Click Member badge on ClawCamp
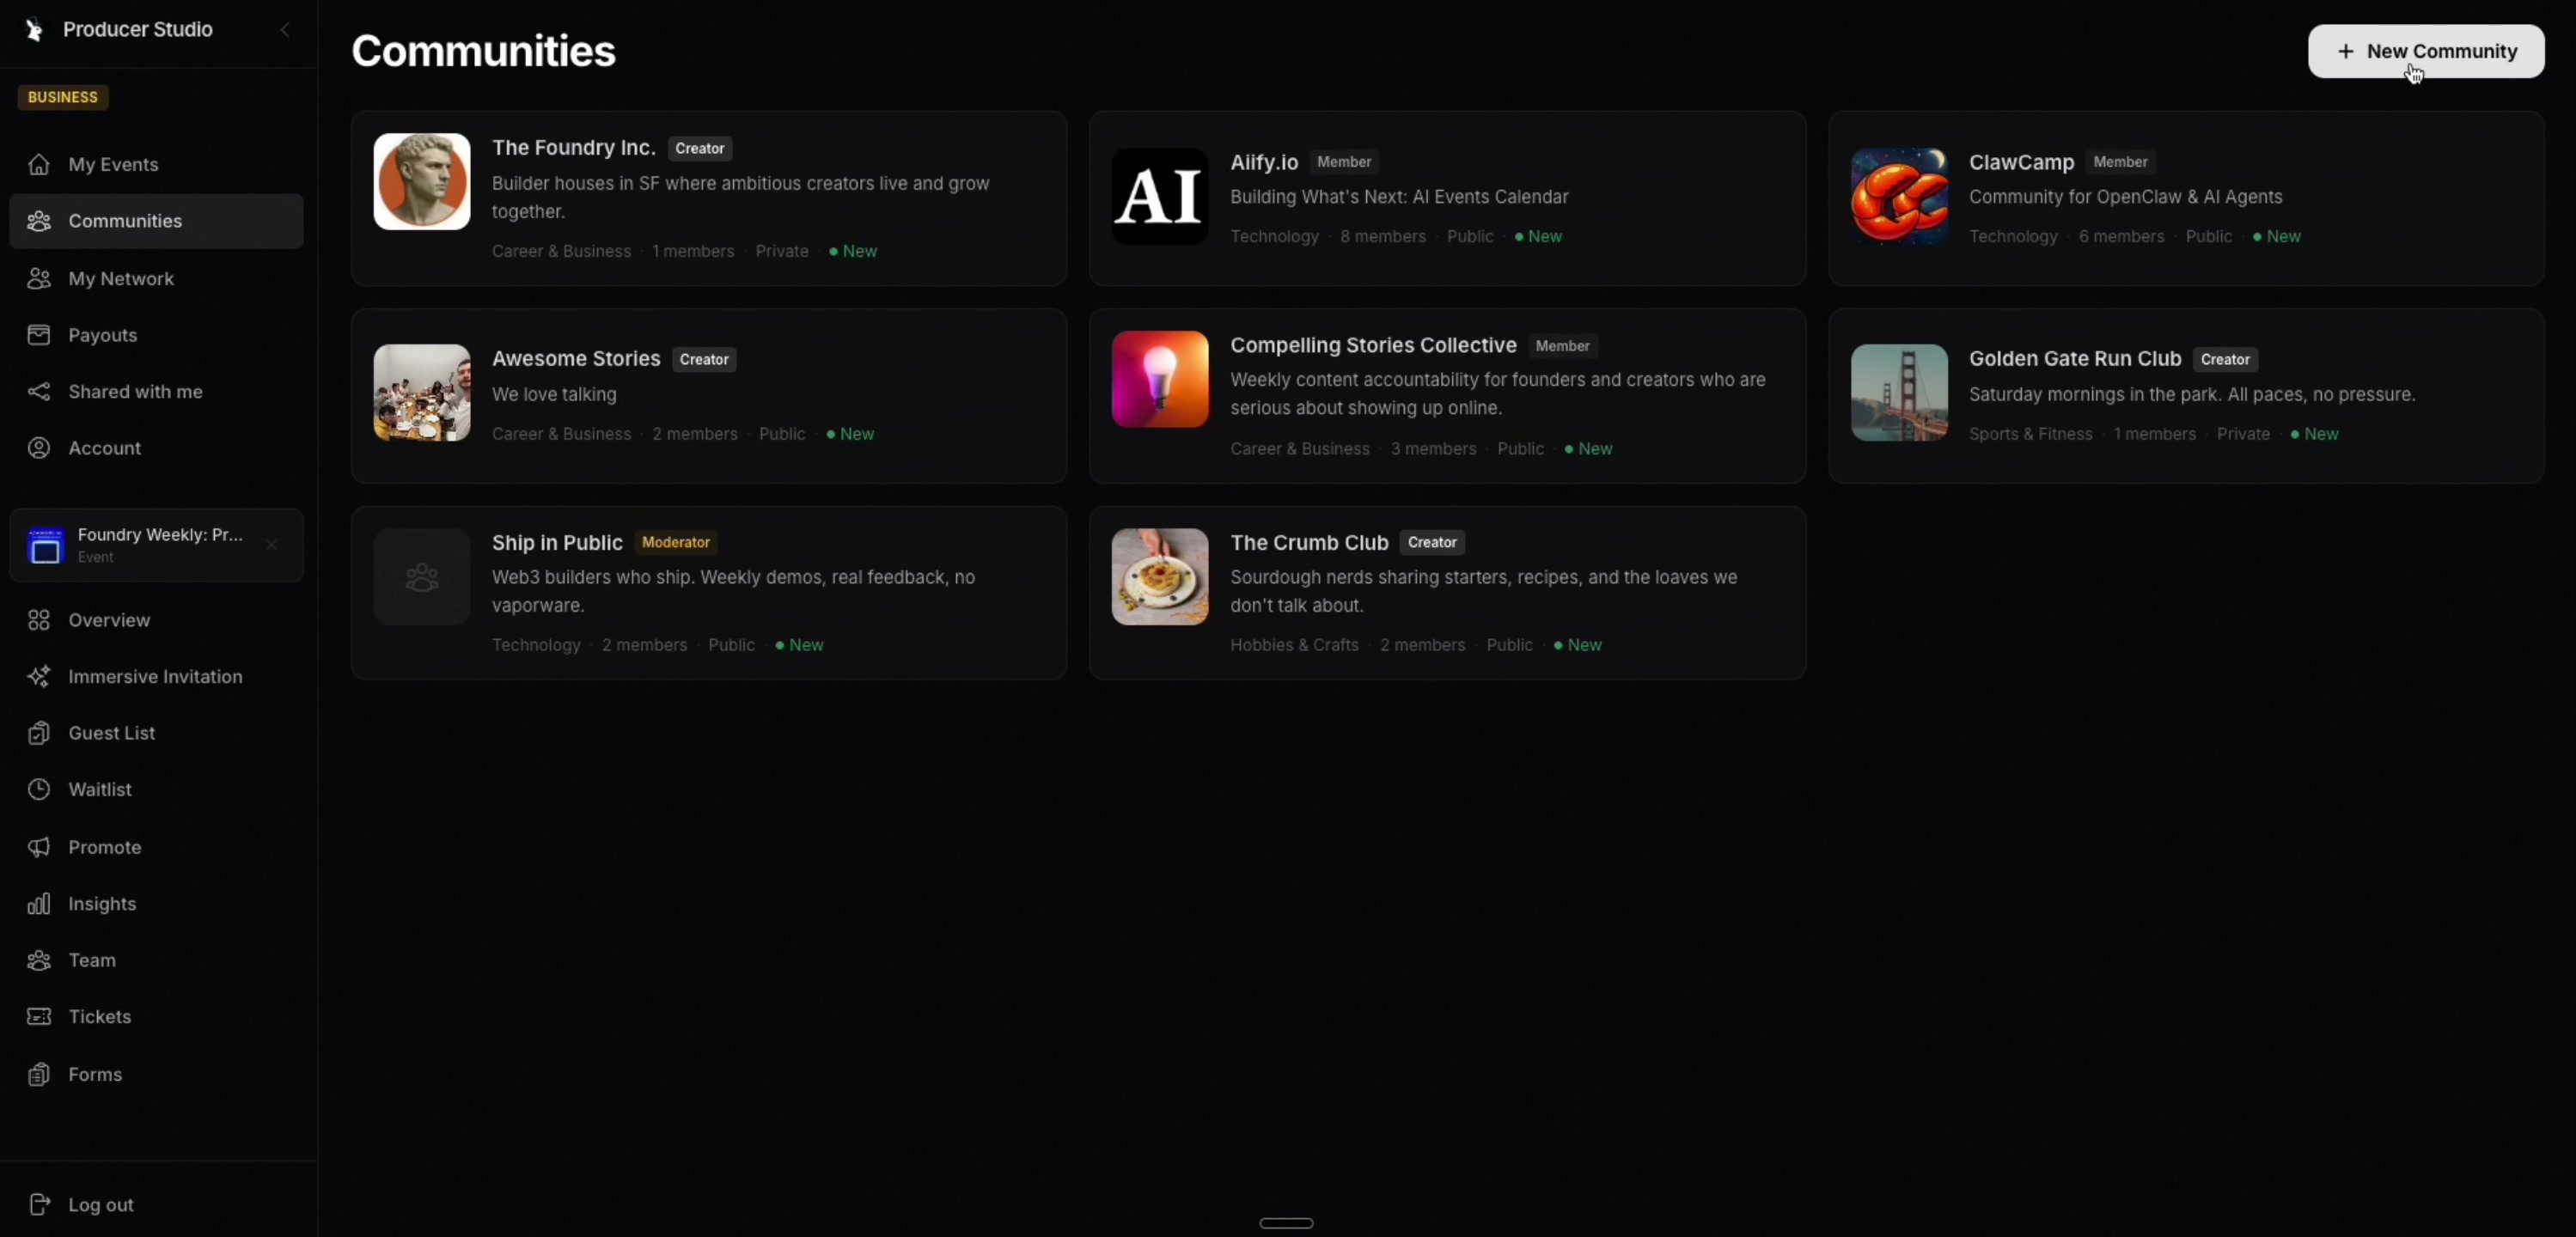 pyautogui.click(x=2120, y=162)
